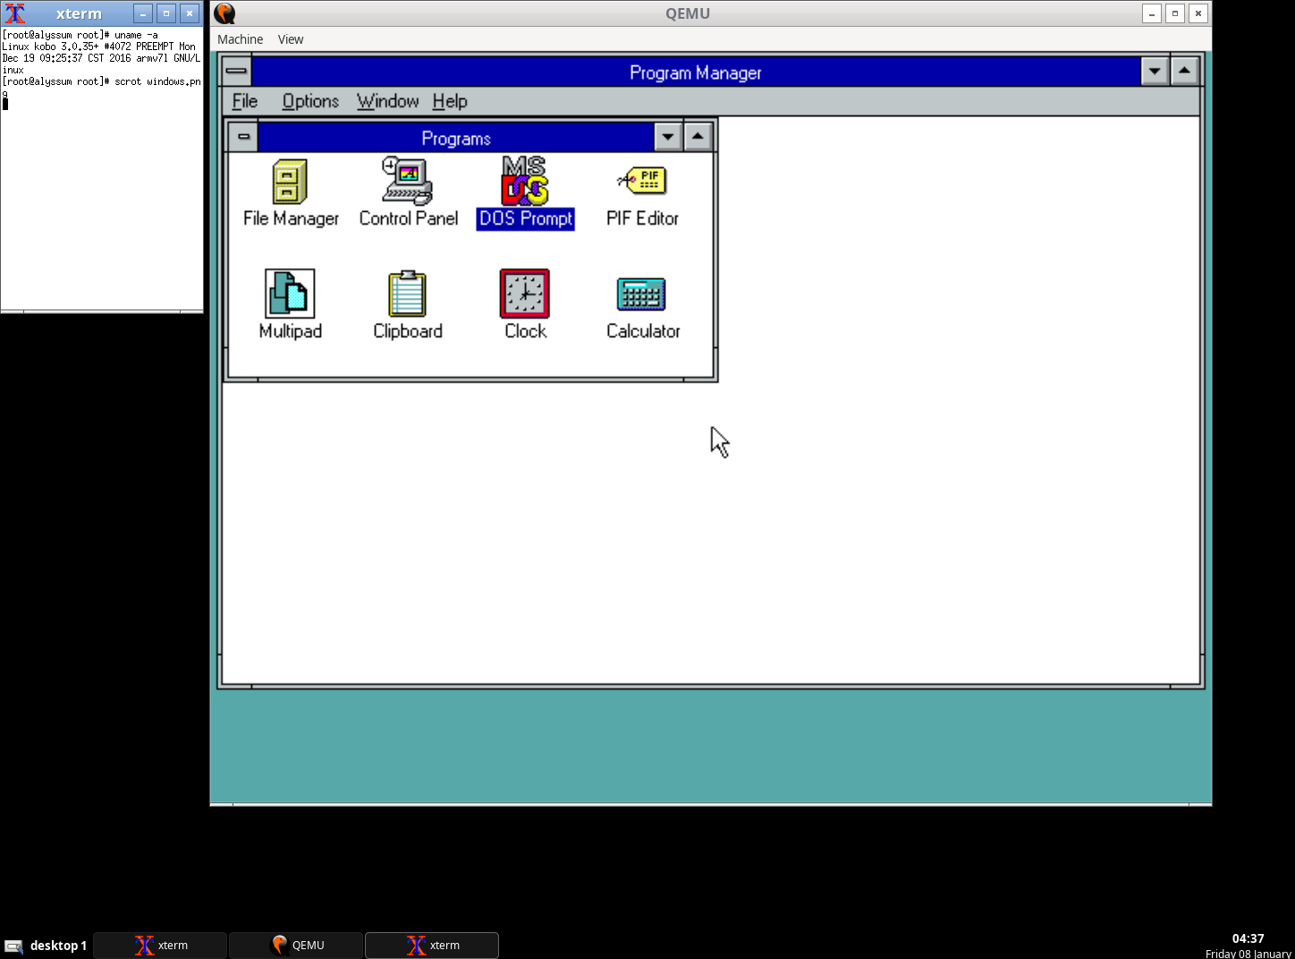Viewport: 1295px width, 959px height.
Task: Minimize the QEMU window
Action: coord(1152,13)
